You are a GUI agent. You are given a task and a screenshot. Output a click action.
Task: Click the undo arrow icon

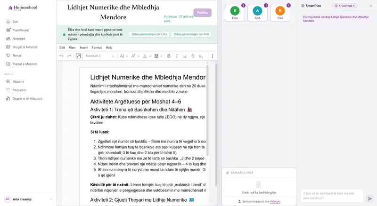tap(61, 56)
